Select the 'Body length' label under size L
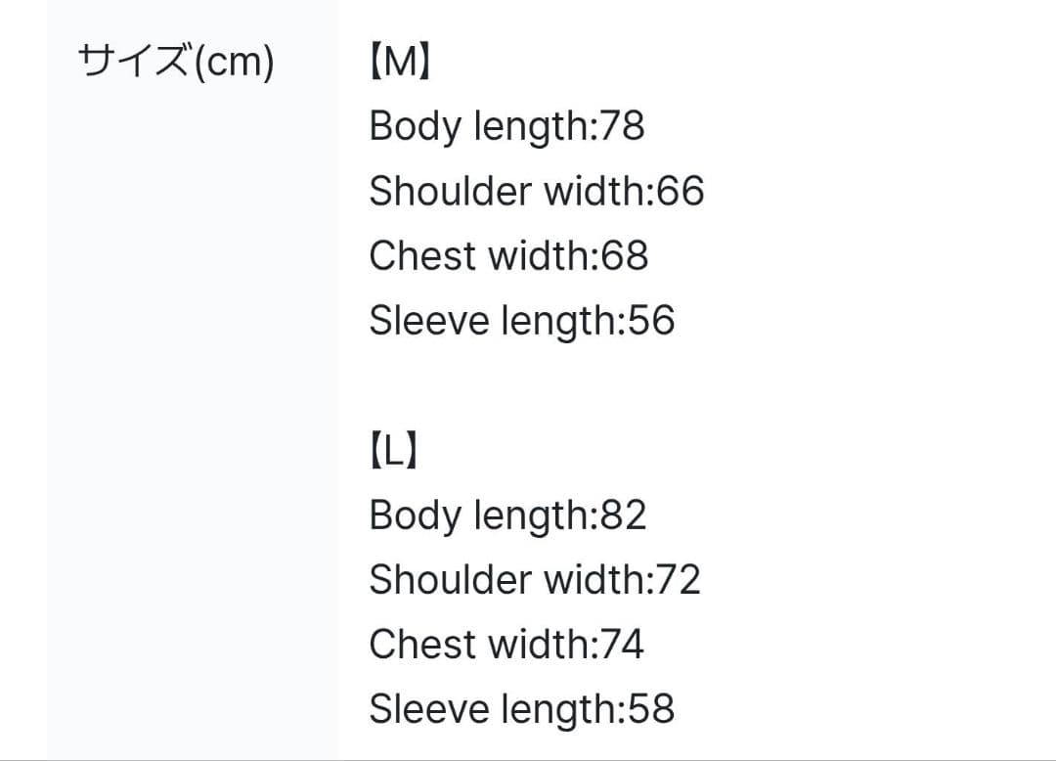This screenshot has height=761, width=1056. [x=478, y=515]
